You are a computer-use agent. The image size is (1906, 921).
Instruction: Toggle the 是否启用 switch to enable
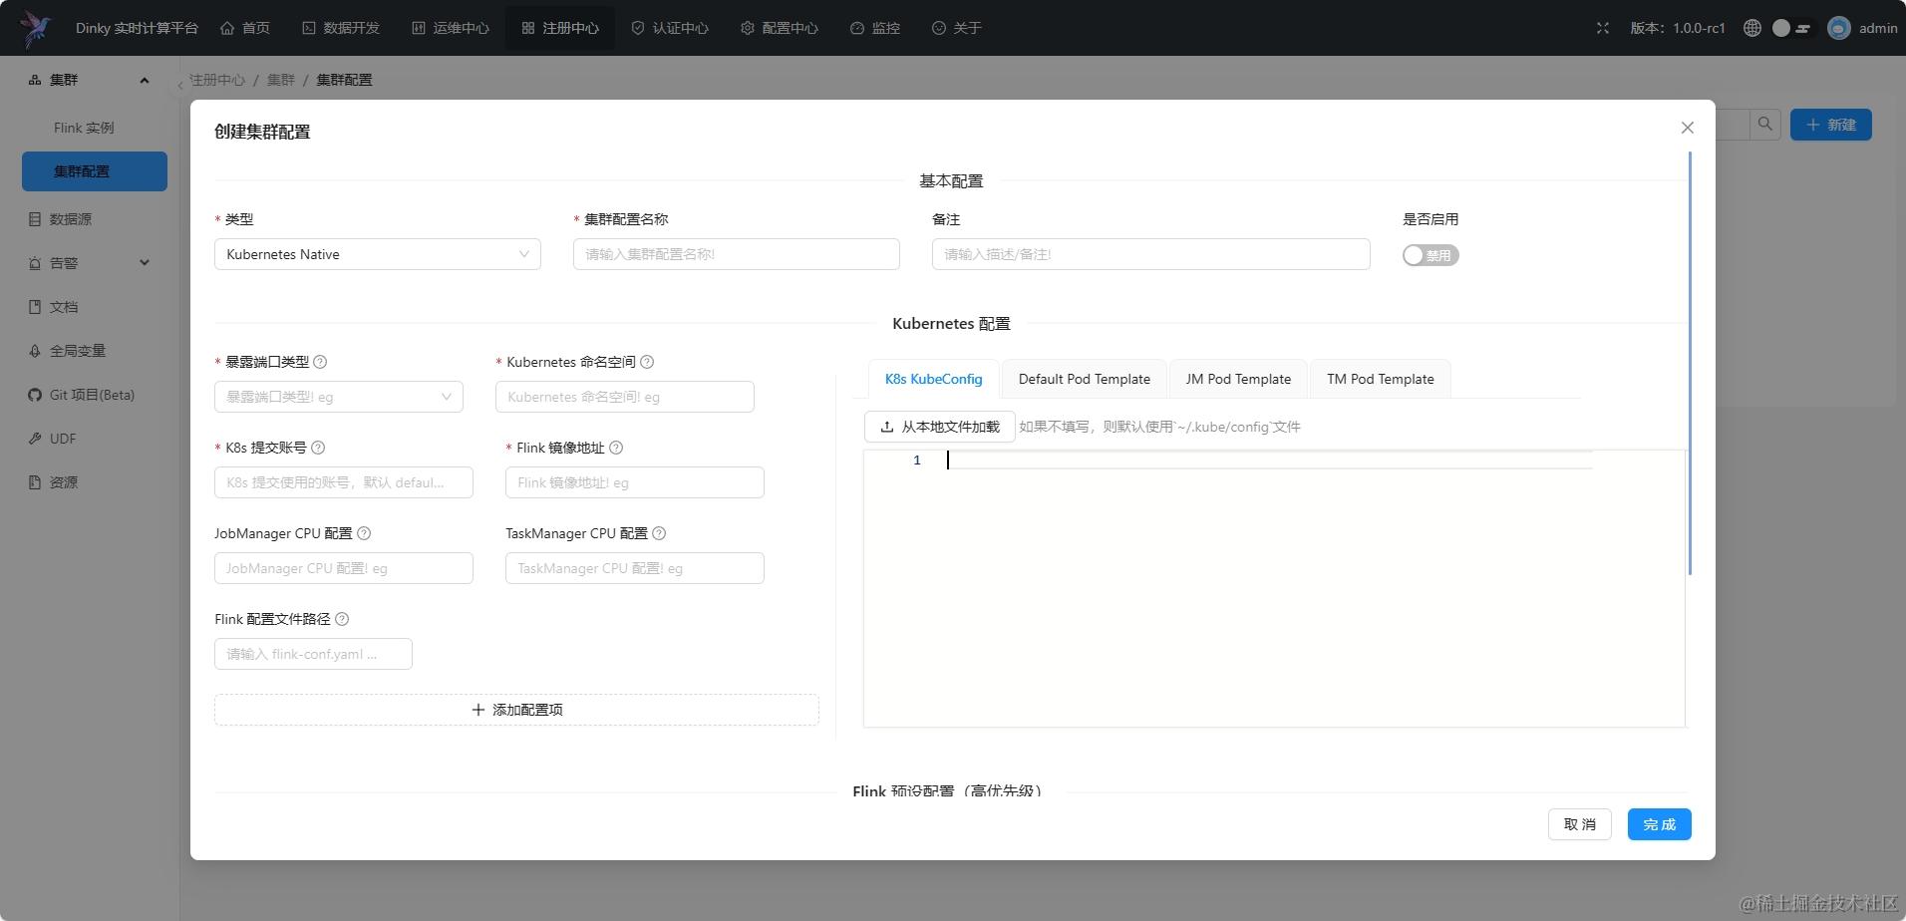pyautogui.click(x=1429, y=255)
